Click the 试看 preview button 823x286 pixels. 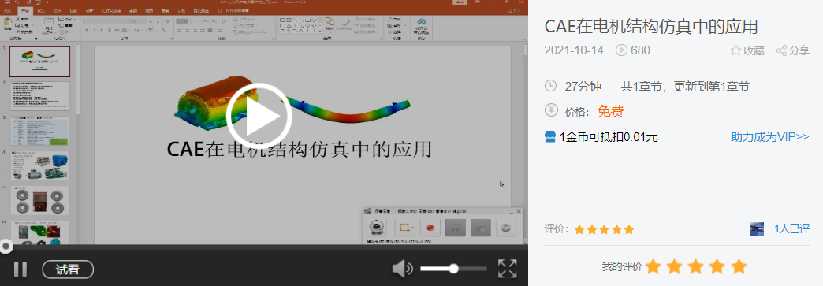[x=68, y=269]
